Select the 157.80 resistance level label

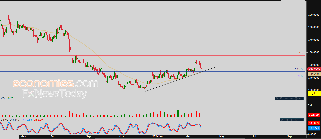pos(300,53)
